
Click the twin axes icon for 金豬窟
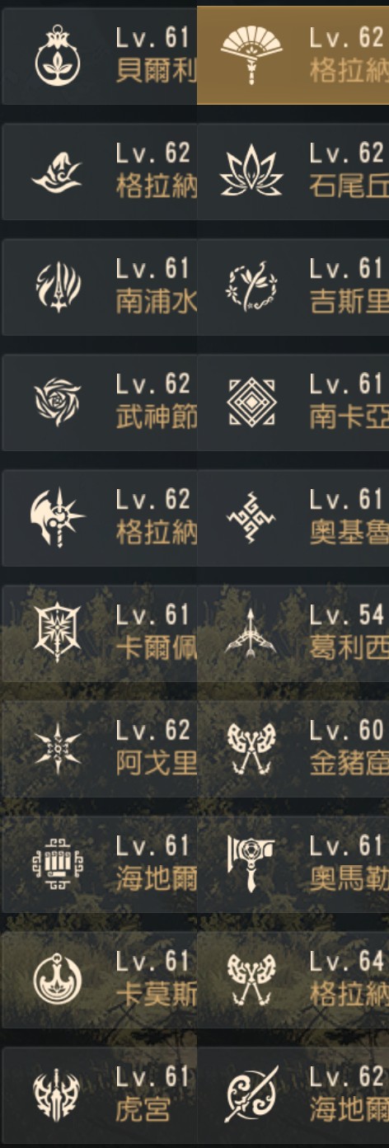pos(251,749)
